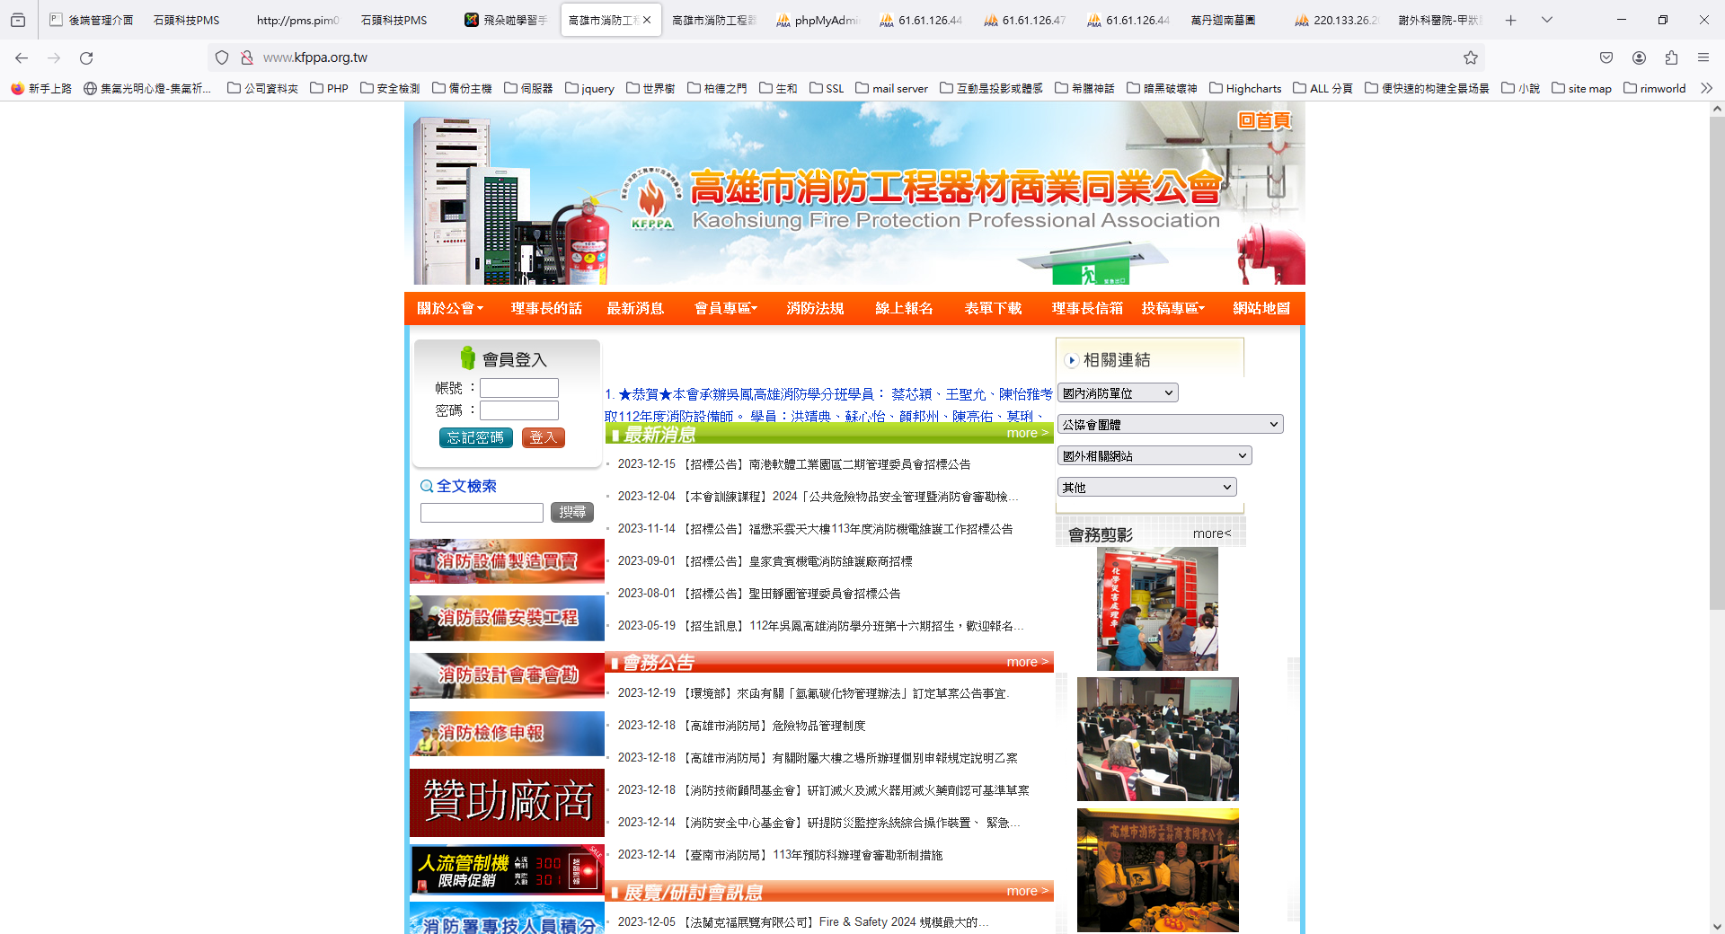Click the 忘記密碼 button
Image resolution: width=1725 pixels, height=934 pixels.
pyautogui.click(x=475, y=437)
